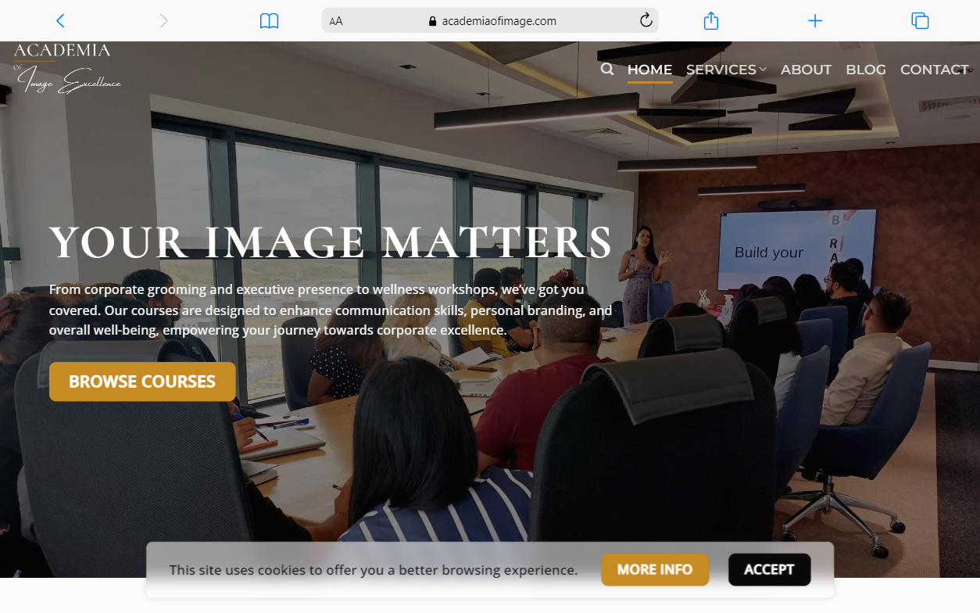Accept cookies with ACCEPT button
This screenshot has height=613, width=980.
click(x=769, y=569)
